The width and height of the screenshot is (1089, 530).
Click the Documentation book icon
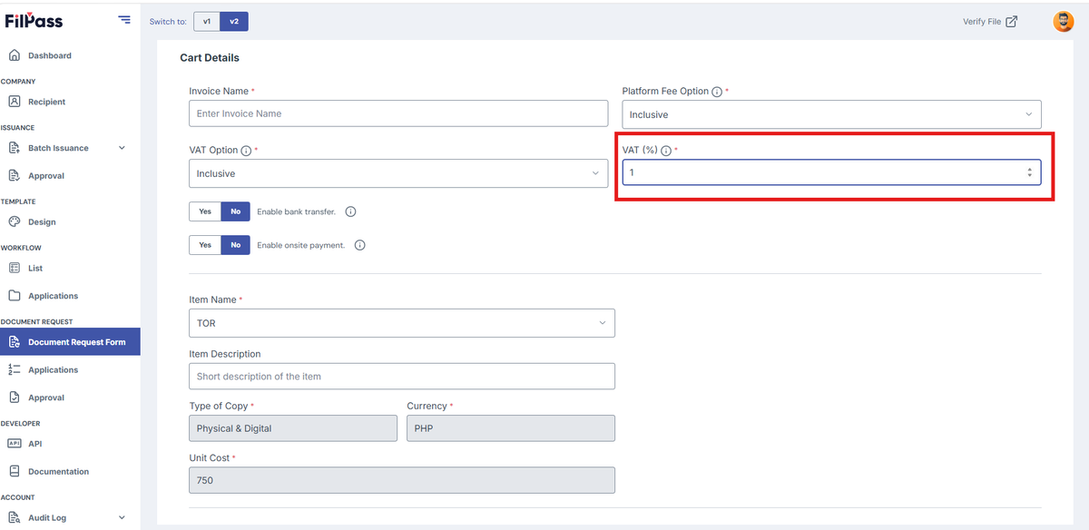tap(14, 471)
